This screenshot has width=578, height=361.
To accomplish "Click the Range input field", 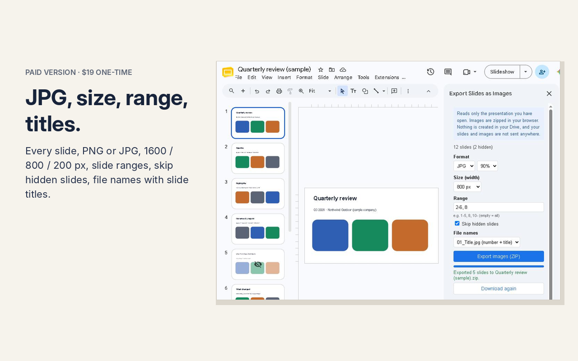I will (499, 207).
